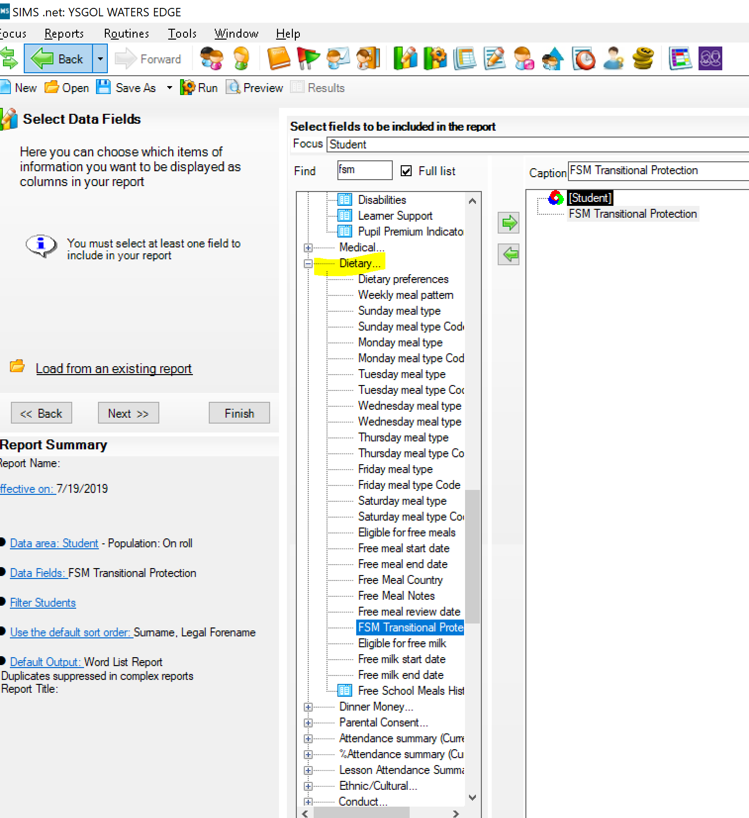Click Load from an existing report link
Image resolution: width=749 pixels, height=818 pixels.
click(114, 369)
